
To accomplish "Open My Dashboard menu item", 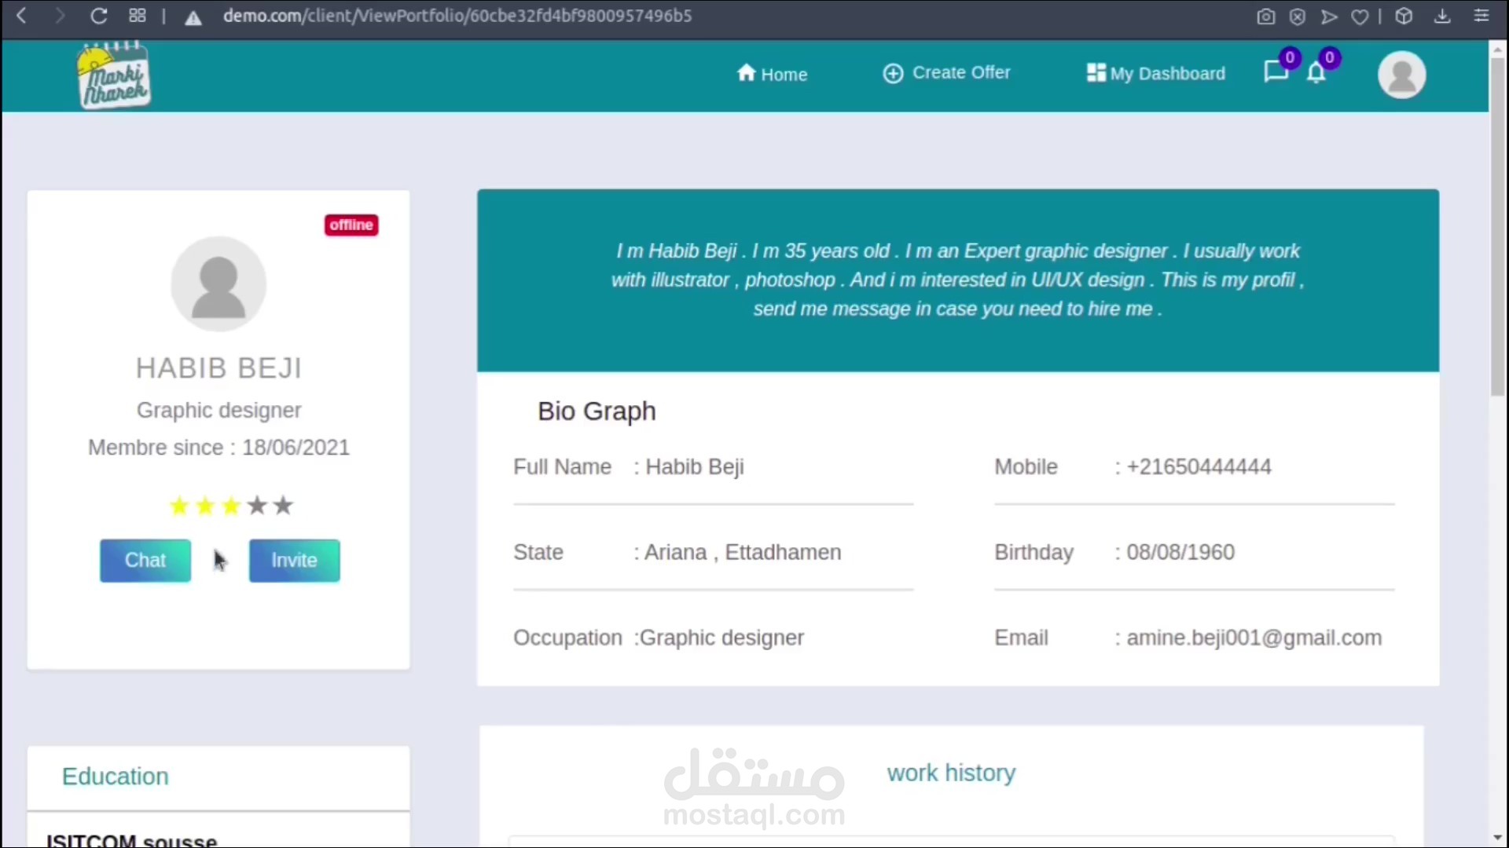I will [x=1155, y=73].
